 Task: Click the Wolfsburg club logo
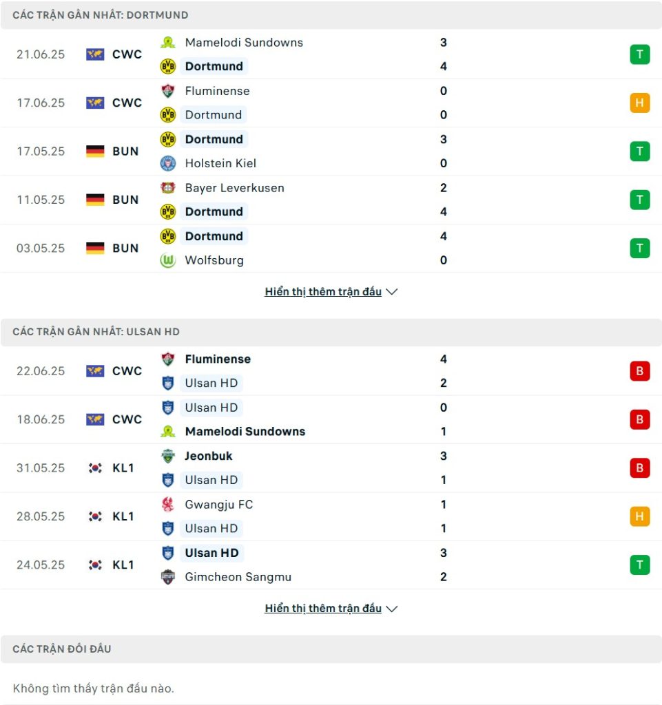[168, 260]
